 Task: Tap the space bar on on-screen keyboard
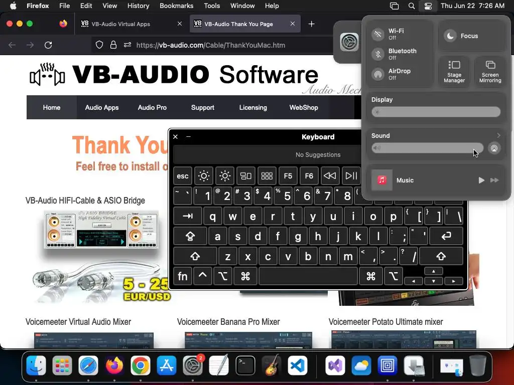click(x=308, y=276)
